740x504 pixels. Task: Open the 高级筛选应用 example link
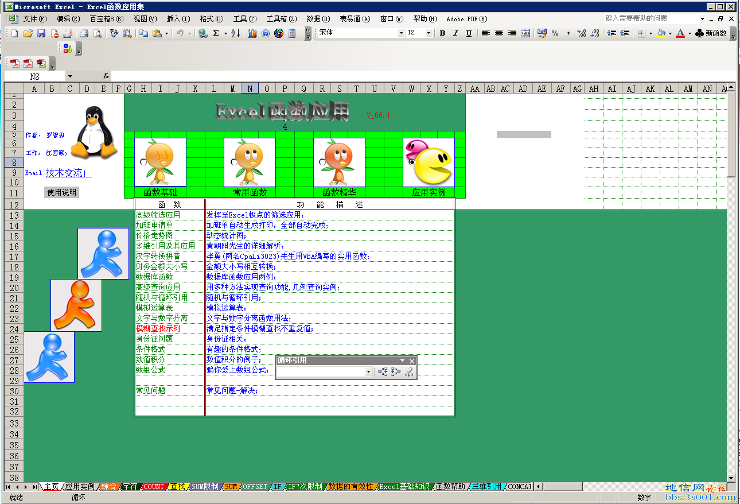point(158,215)
